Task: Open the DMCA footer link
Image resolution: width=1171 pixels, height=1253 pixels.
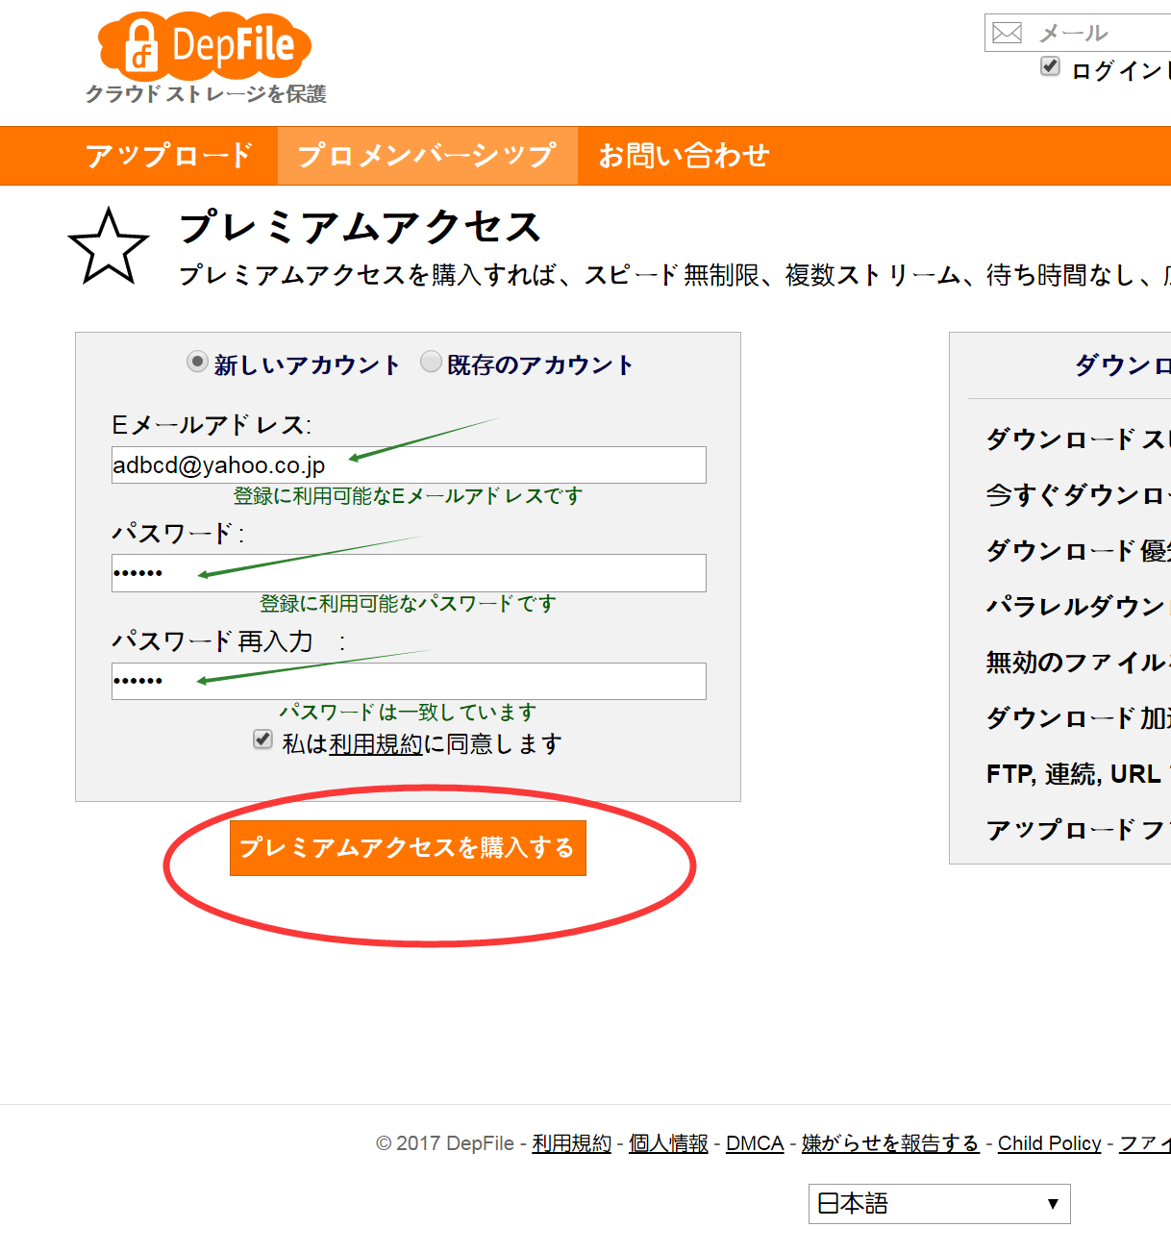Action: pos(755,1143)
